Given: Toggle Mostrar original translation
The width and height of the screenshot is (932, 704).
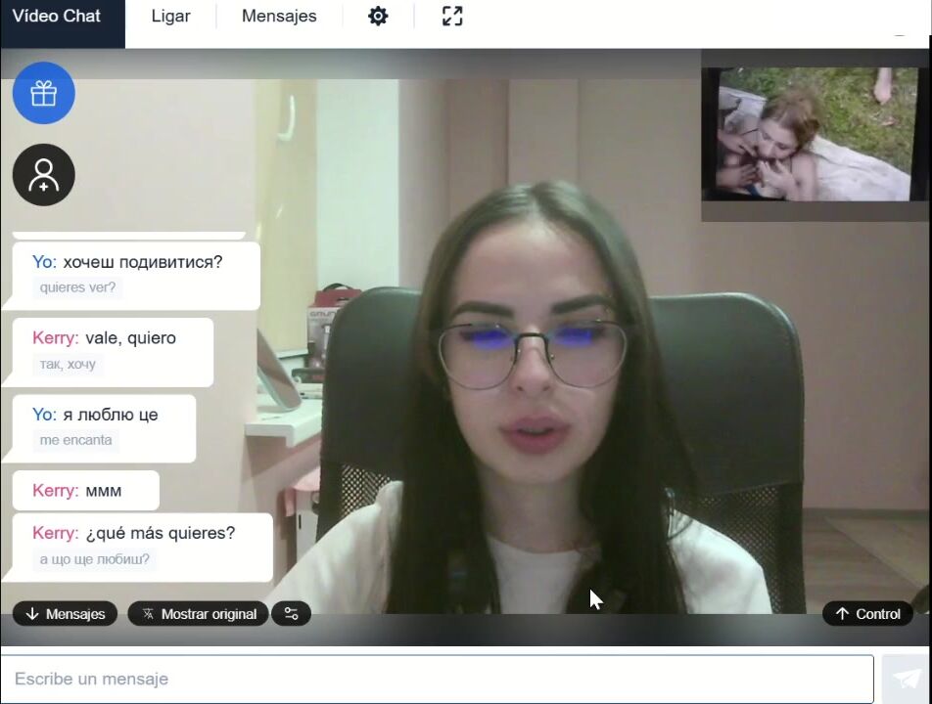Looking at the screenshot, I should pyautogui.click(x=198, y=614).
